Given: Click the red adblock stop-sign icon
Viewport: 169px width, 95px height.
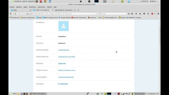Looking at the screenshot, I should click(152, 14).
